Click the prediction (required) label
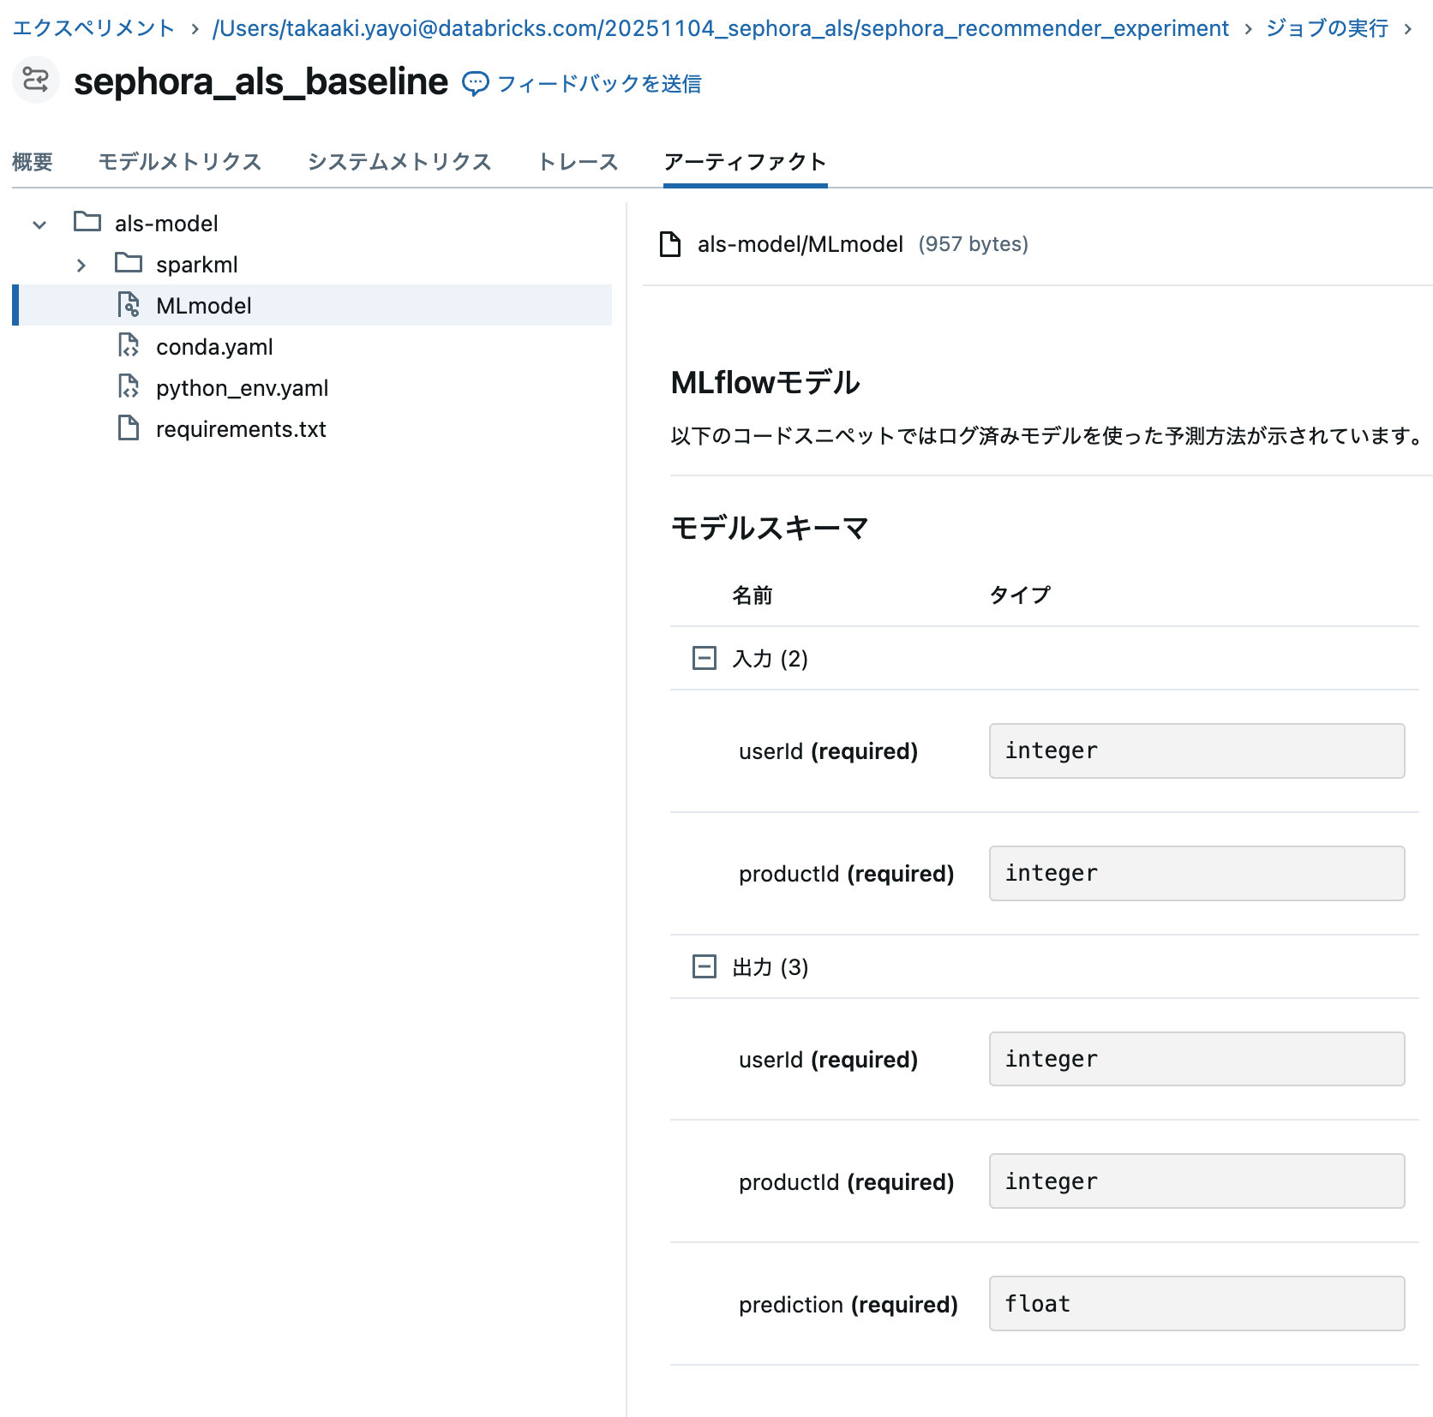Image resolution: width=1433 pixels, height=1417 pixels. [x=848, y=1305]
